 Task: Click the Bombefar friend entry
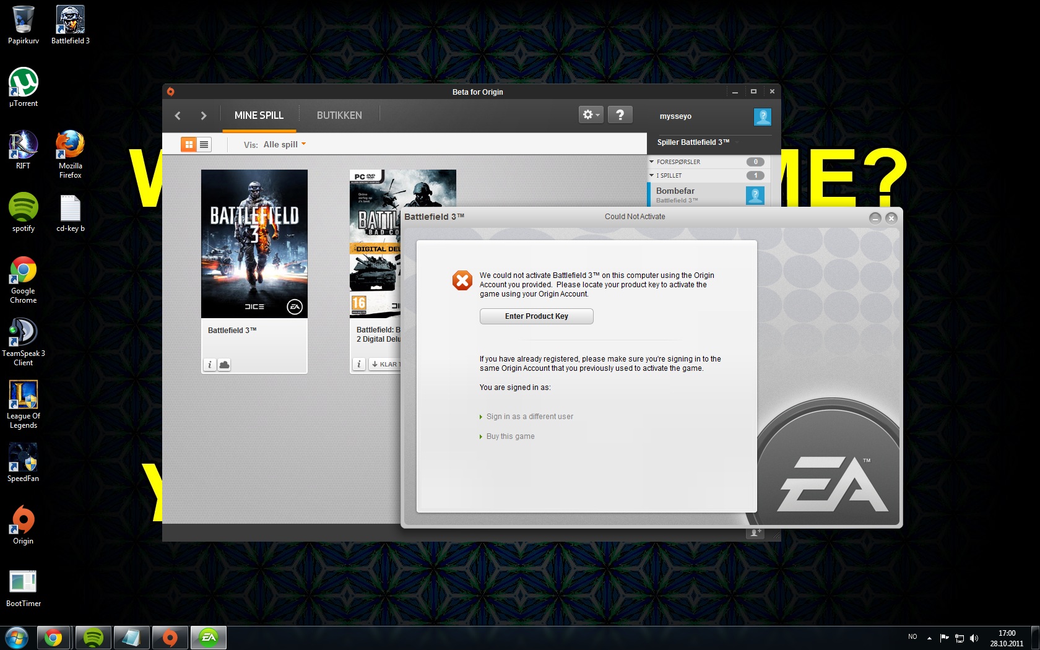tap(709, 195)
